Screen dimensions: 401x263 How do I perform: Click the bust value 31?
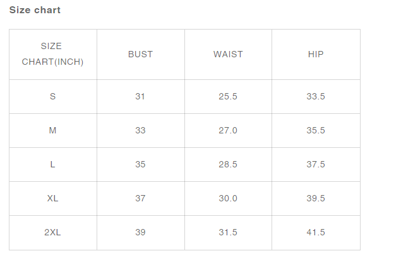(140, 97)
